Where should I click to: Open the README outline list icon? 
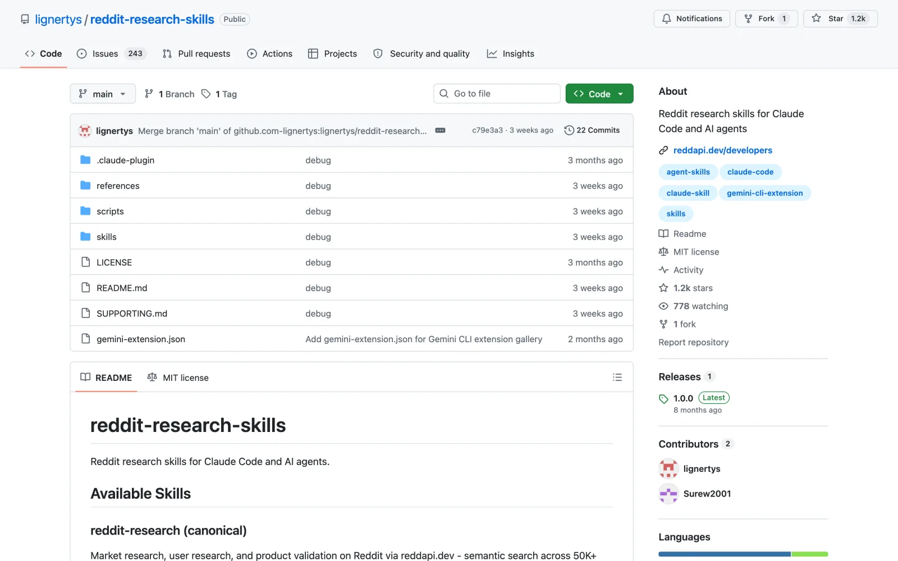(x=617, y=378)
